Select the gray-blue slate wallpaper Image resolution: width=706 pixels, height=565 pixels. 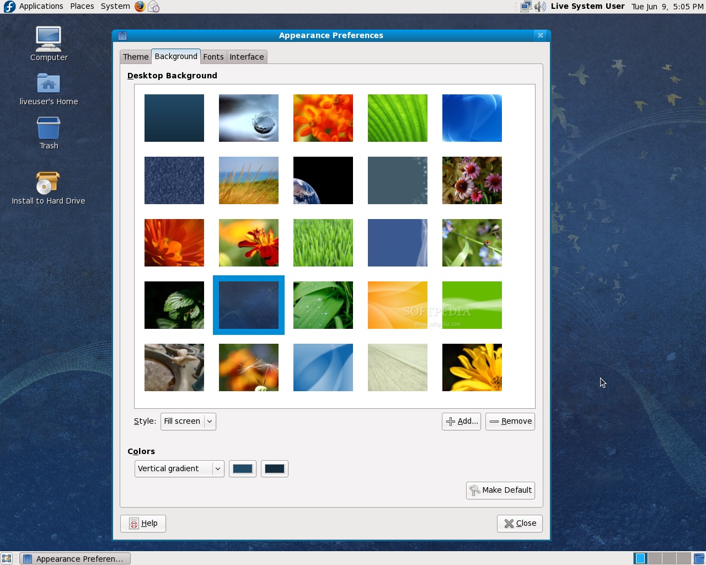[398, 180]
